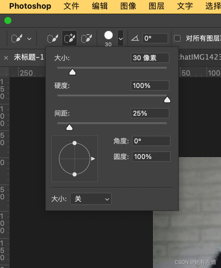Choose the Add to Selection brush mode
221x268 pixels.
(69, 38)
